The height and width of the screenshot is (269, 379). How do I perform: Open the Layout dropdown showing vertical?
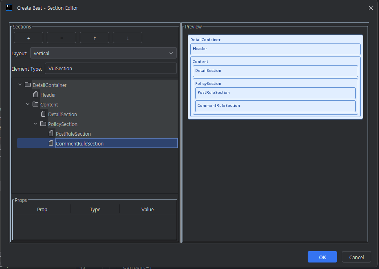[x=104, y=53]
